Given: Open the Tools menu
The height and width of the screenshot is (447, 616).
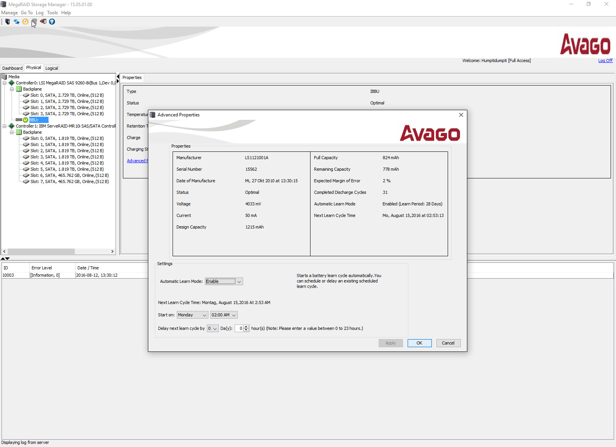Looking at the screenshot, I should pyautogui.click(x=52, y=13).
